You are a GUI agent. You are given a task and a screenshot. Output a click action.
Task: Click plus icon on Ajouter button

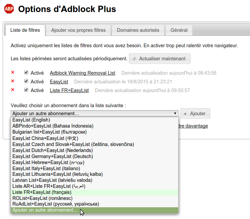(185, 114)
